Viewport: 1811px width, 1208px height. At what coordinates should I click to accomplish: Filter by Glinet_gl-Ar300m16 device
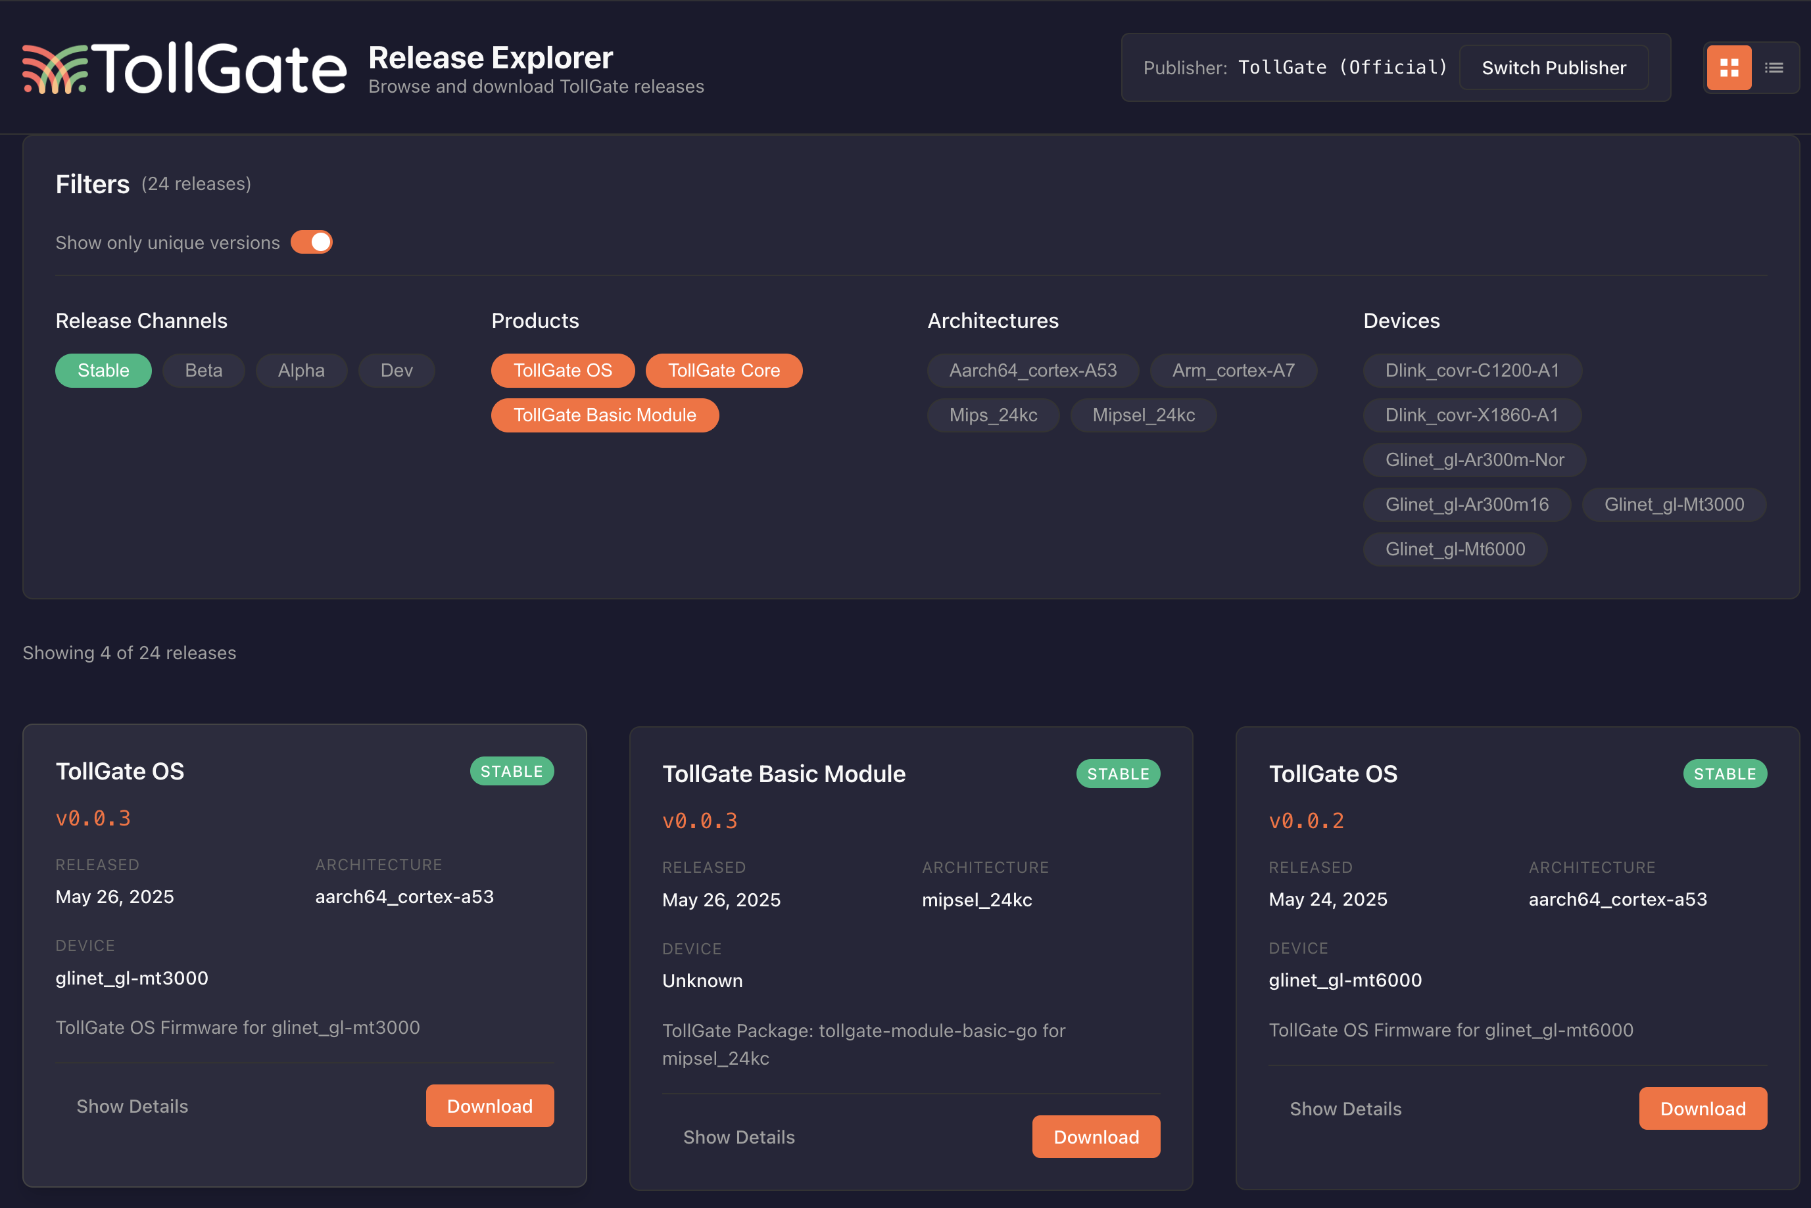point(1466,505)
